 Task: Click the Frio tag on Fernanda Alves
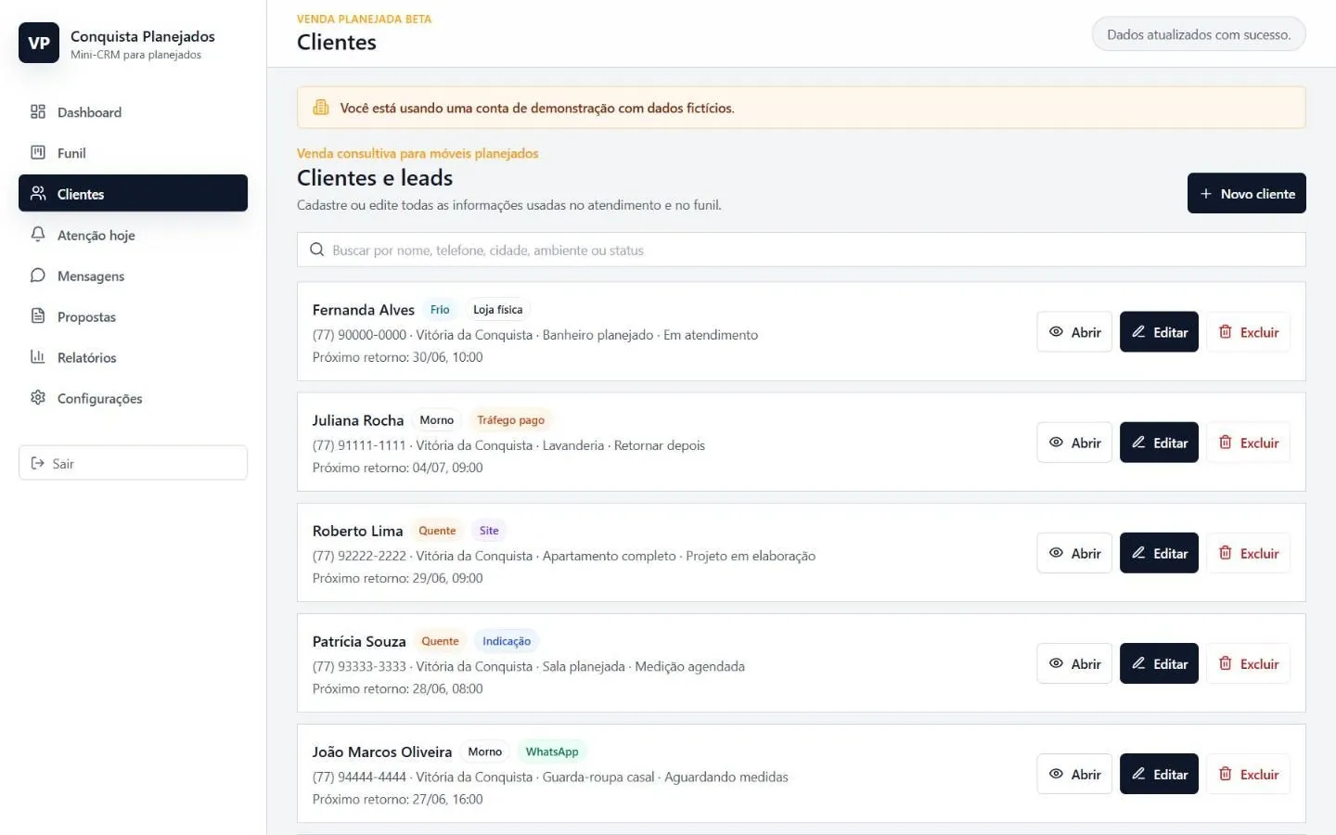[440, 310]
